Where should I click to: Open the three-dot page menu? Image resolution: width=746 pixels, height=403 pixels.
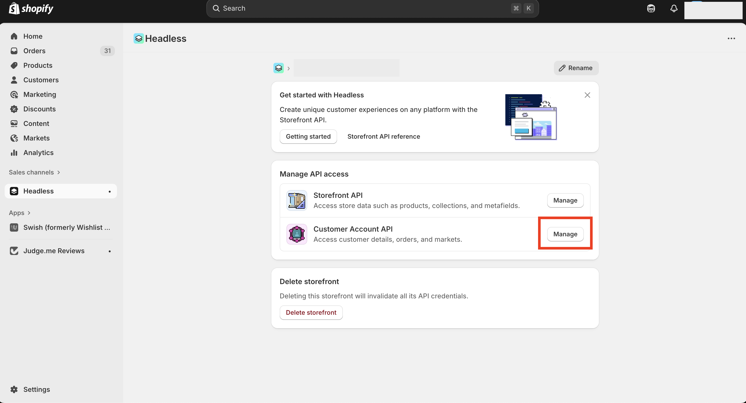pyautogui.click(x=731, y=38)
